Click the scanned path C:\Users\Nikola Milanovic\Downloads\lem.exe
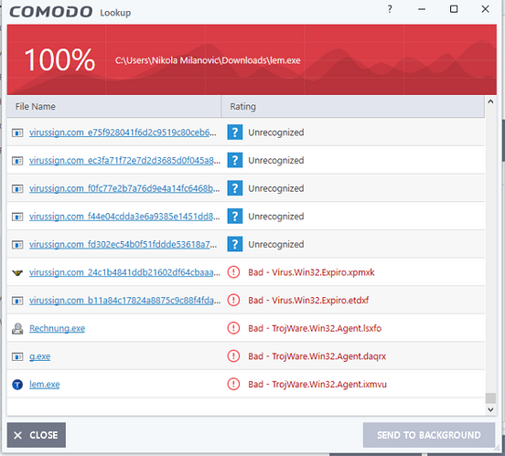505x456 pixels. tap(208, 60)
